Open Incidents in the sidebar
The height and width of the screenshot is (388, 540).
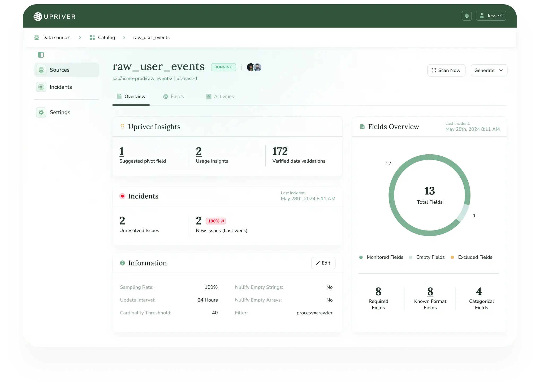[61, 87]
